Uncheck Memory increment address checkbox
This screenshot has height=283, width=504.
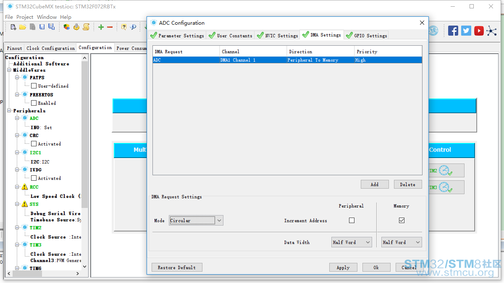point(402,220)
